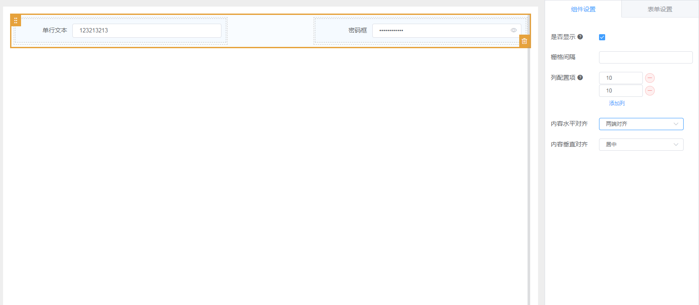Open the 内容水平对齐 dropdown
The image size is (699, 305).
coord(641,124)
